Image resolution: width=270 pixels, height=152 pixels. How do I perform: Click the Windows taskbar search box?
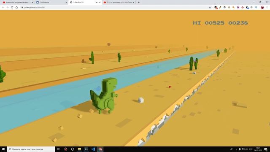[31, 149]
